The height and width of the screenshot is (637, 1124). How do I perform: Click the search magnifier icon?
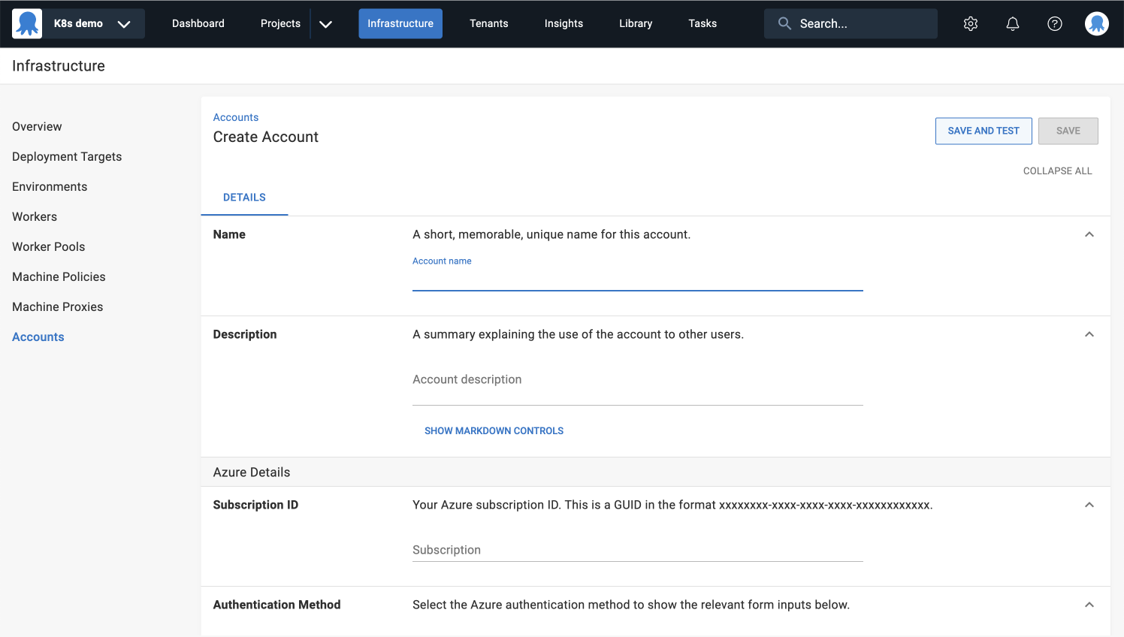pos(784,23)
